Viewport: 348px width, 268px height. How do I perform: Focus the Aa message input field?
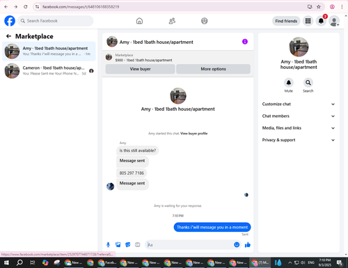point(190,245)
